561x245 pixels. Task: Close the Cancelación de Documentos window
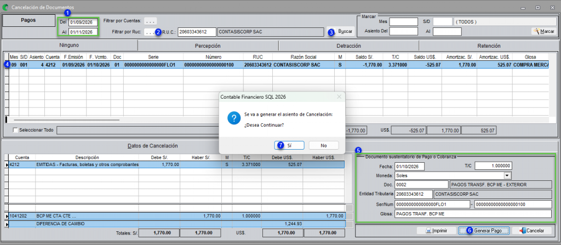(551, 7)
